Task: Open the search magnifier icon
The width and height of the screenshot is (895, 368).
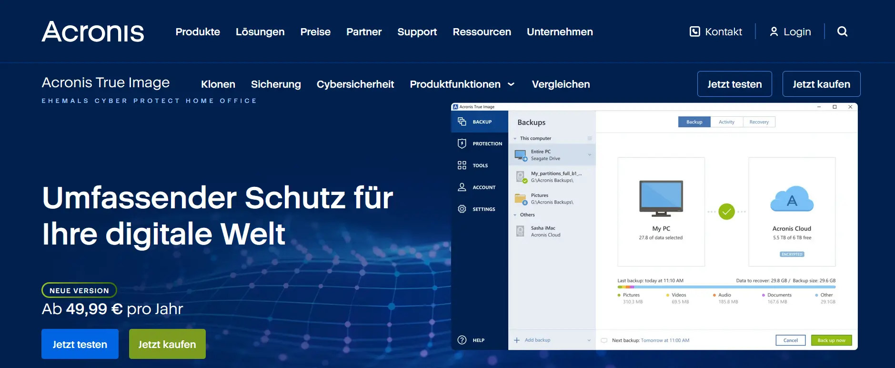Action: point(842,31)
